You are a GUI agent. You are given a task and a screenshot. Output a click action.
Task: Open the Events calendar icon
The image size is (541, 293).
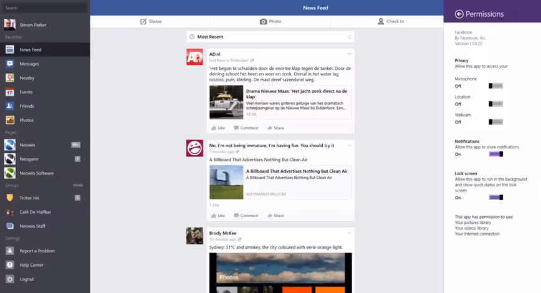click(x=10, y=92)
